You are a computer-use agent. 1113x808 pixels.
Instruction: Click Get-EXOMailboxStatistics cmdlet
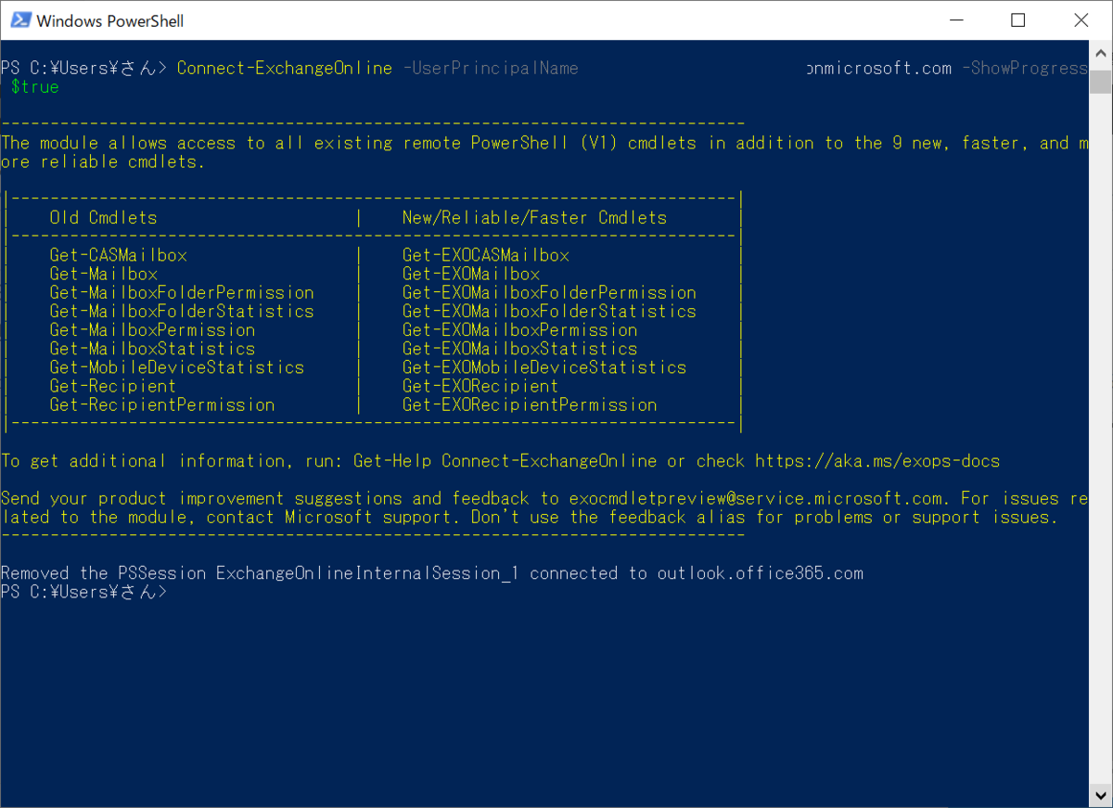(520, 349)
